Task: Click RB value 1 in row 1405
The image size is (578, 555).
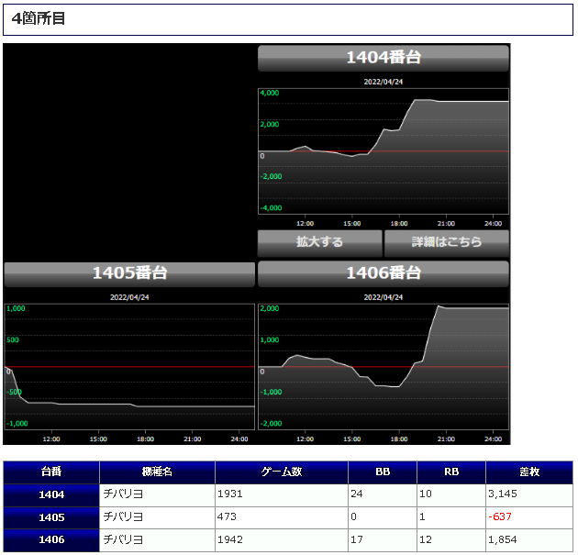Action: point(451,517)
